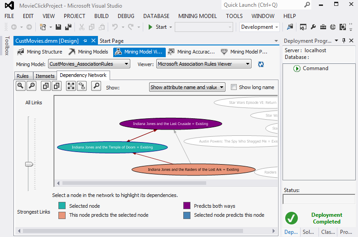Click the Find in Files toolbar icon

[290, 27]
